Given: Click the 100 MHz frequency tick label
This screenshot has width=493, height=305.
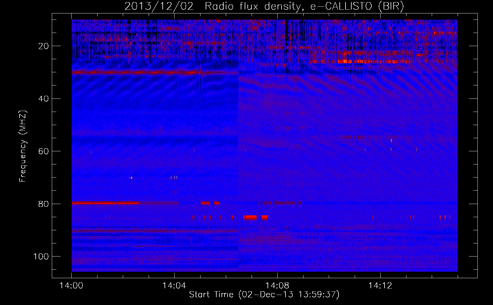Looking at the screenshot, I should click(x=41, y=257).
